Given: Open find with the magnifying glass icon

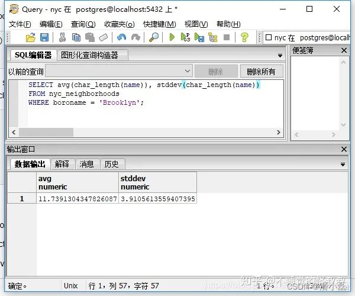Looking at the screenshot, I should pos(154,37).
